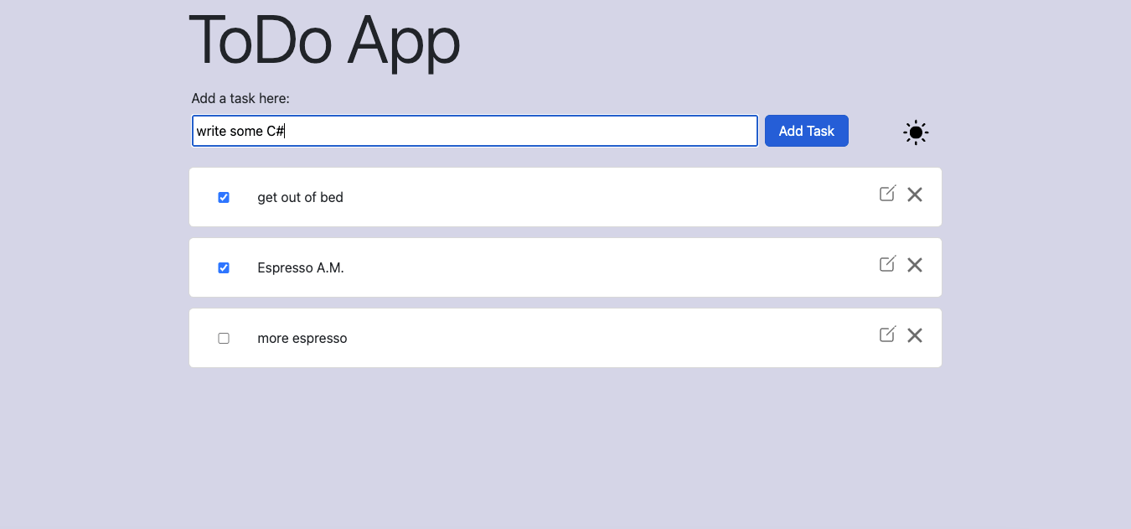Open the edit icon for "get out of bed"
This screenshot has width=1131, height=529.
pyautogui.click(x=887, y=194)
